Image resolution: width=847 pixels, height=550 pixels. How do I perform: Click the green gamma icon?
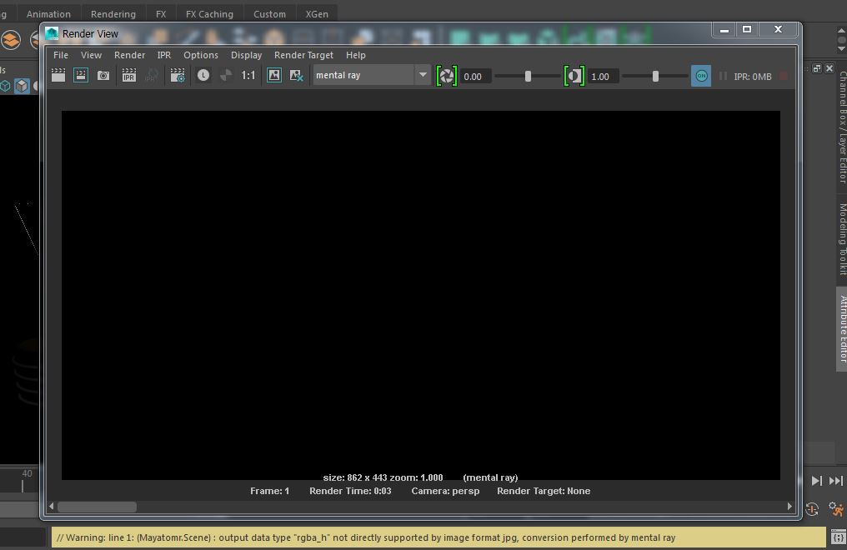[574, 76]
